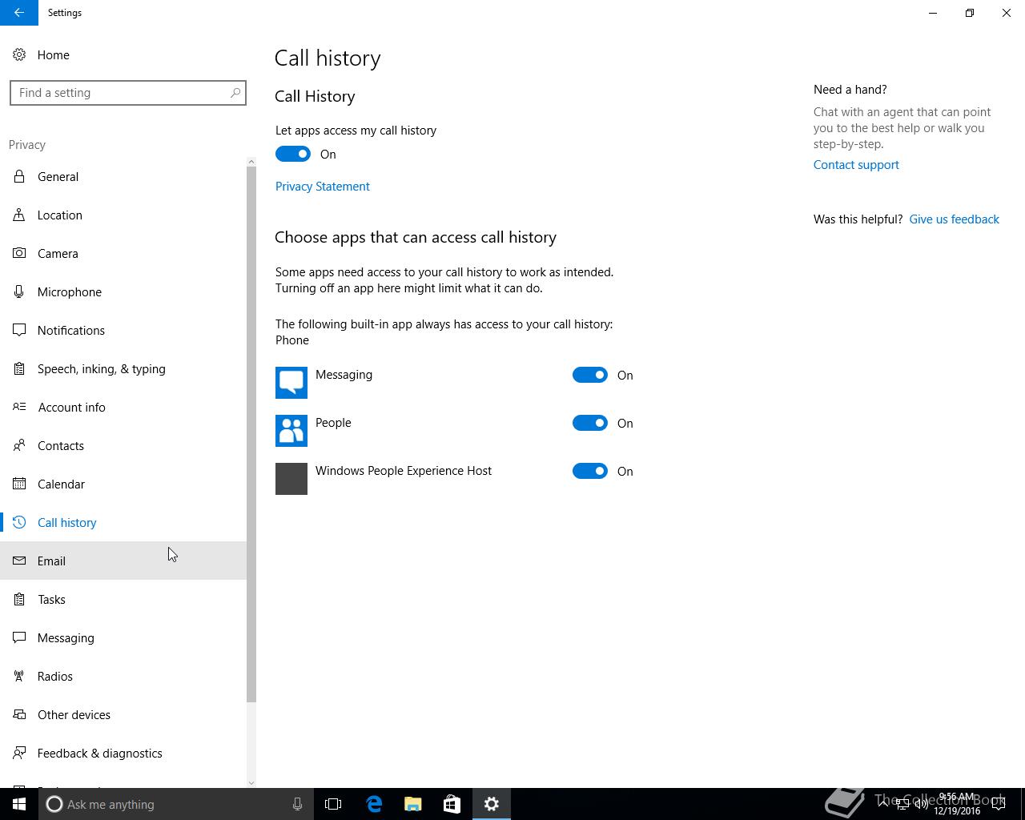Image resolution: width=1025 pixels, height=820 pixels.
Task: Open the Feedback & diagnostics page
Action: point(123,753)
